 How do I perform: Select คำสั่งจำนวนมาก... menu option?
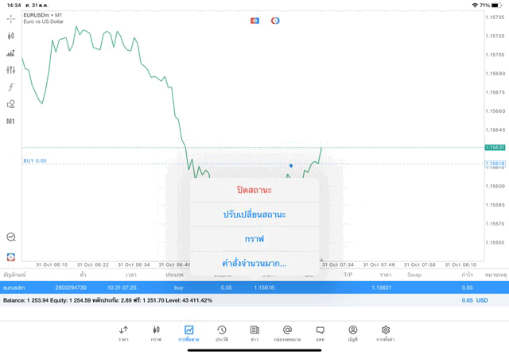(254, 263)
